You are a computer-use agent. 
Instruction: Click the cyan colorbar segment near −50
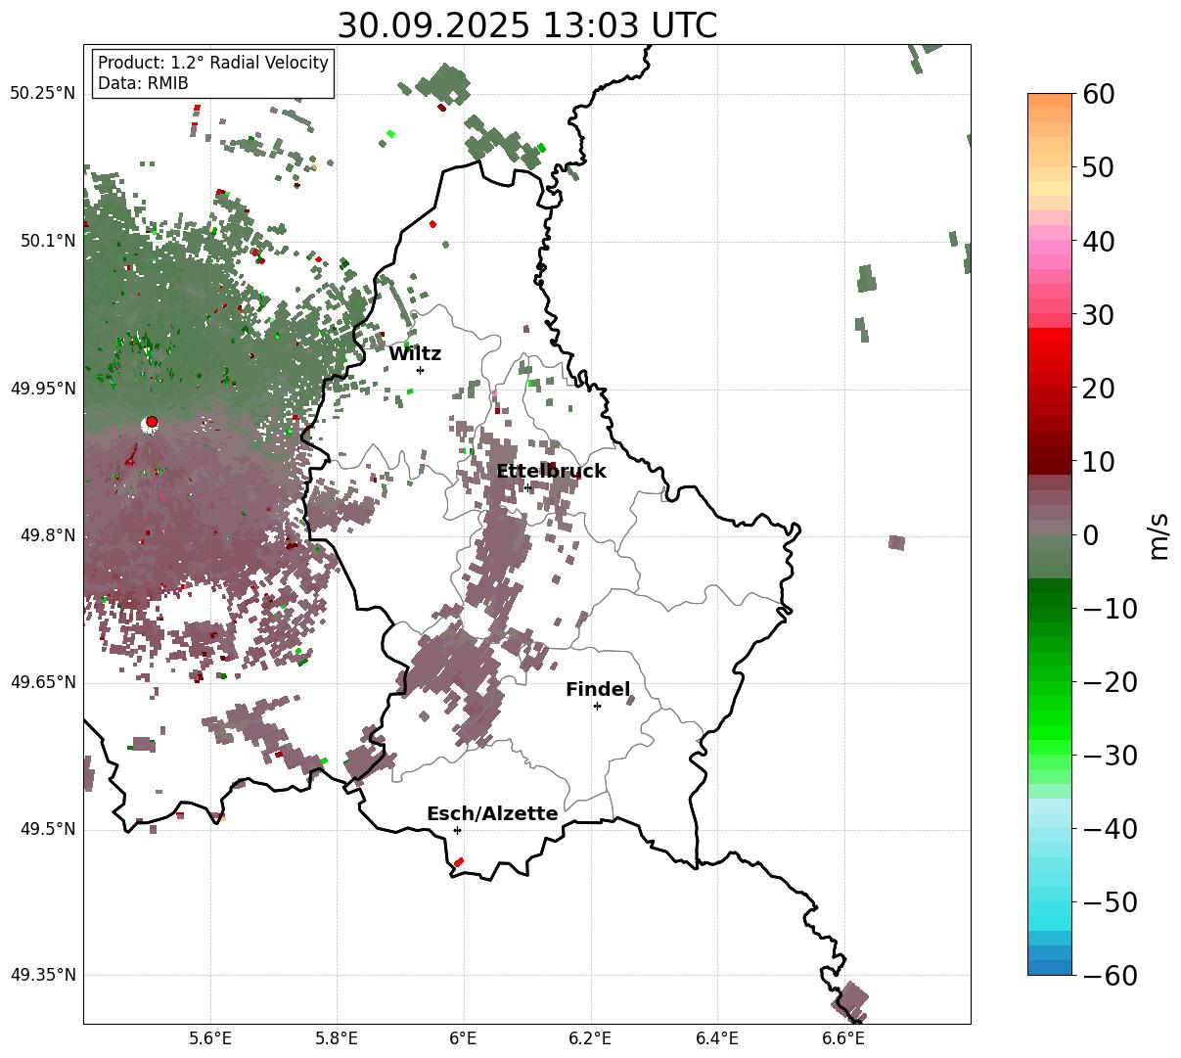pos(1050,902)
